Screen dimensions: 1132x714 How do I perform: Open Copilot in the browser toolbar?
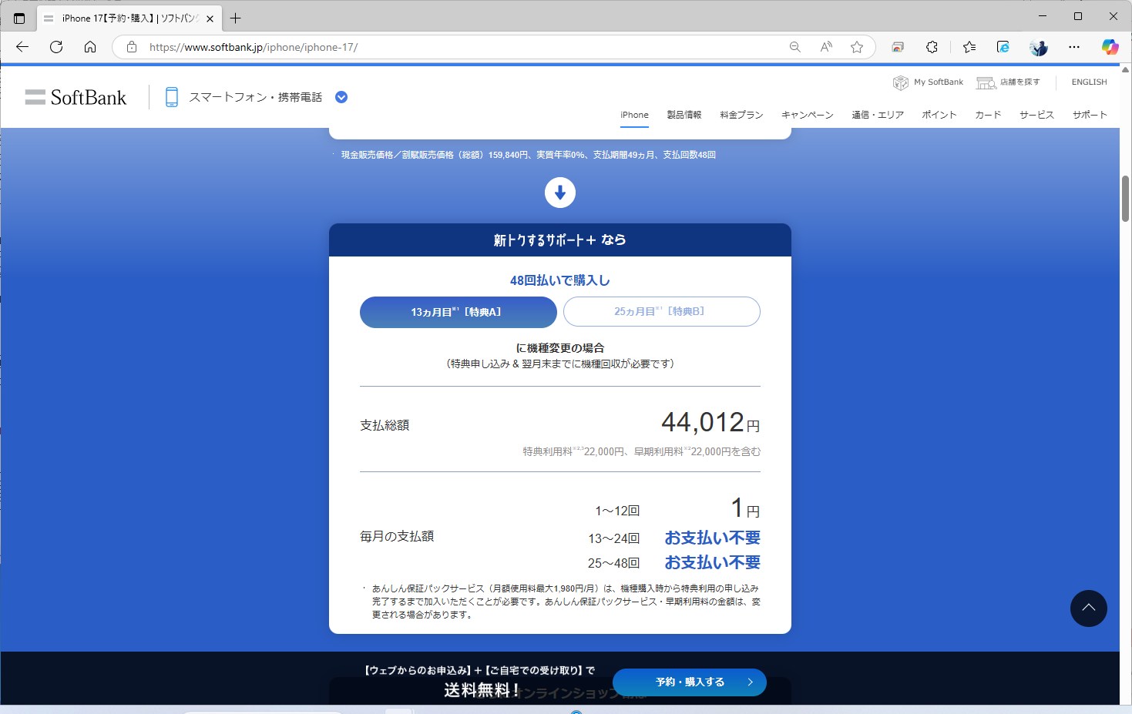1110,47
